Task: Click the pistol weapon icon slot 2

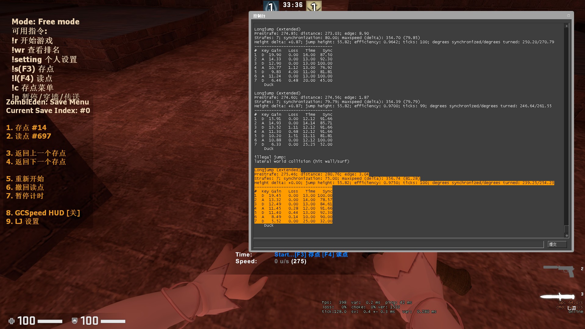Action: [x=559, y=271]
